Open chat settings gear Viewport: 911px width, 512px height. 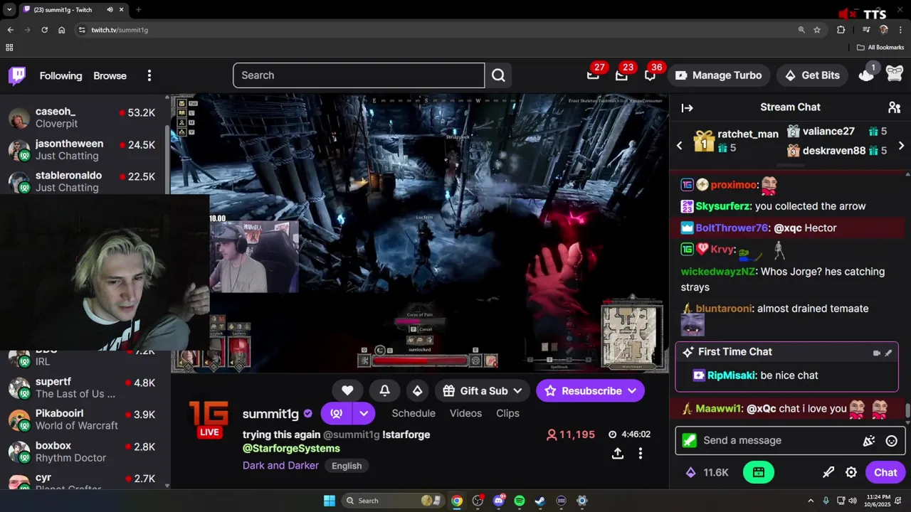click(x=851, y=472)
